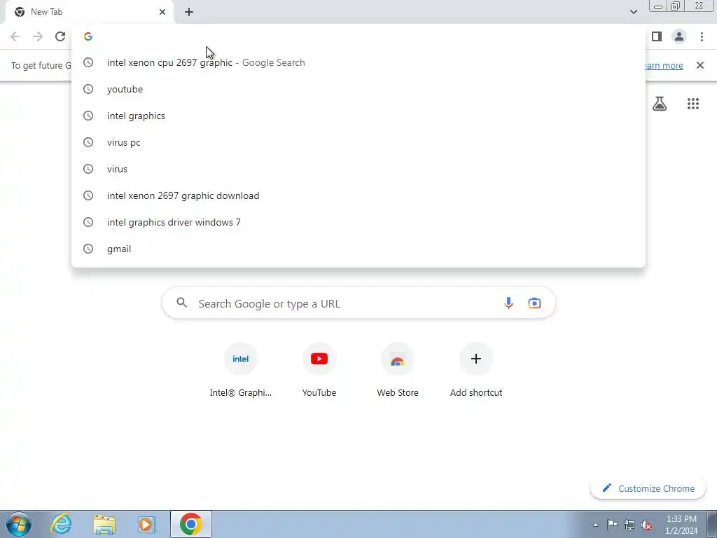The height and width of the screenshot is (538, 717).
Task: Open the Intel Graphics shortcut tile
Action: [x=241, y=370]
